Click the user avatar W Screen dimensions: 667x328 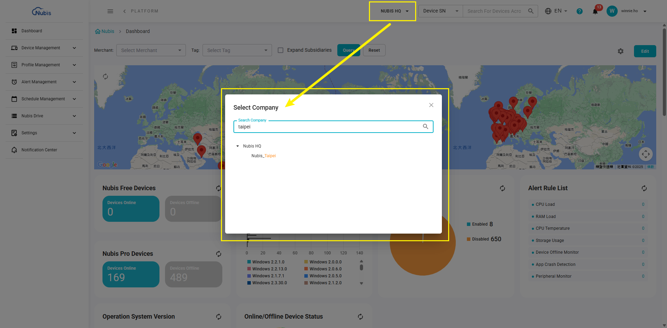coord(612,11)
